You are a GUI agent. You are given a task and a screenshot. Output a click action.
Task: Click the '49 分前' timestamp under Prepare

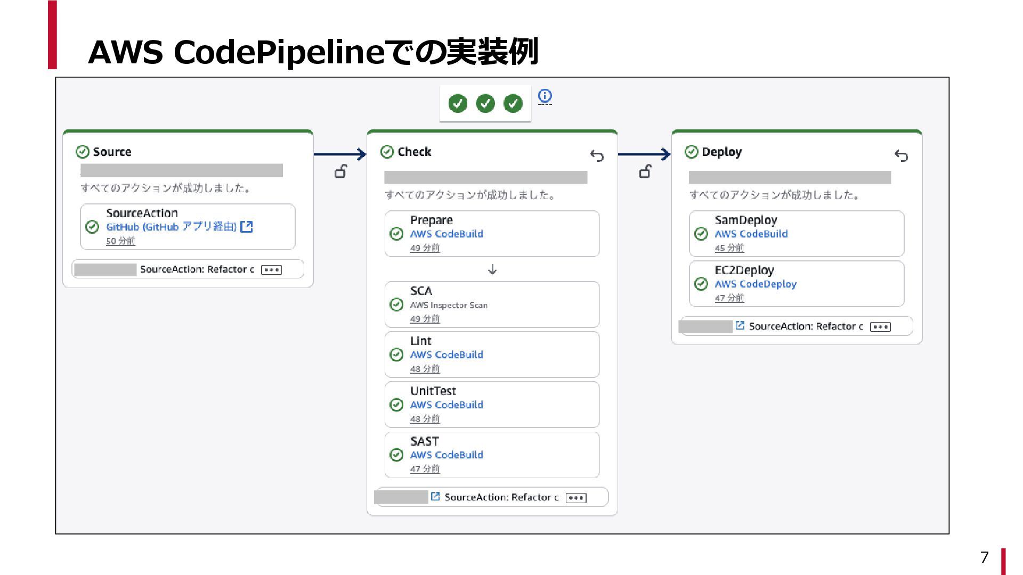tap(425, 248)
